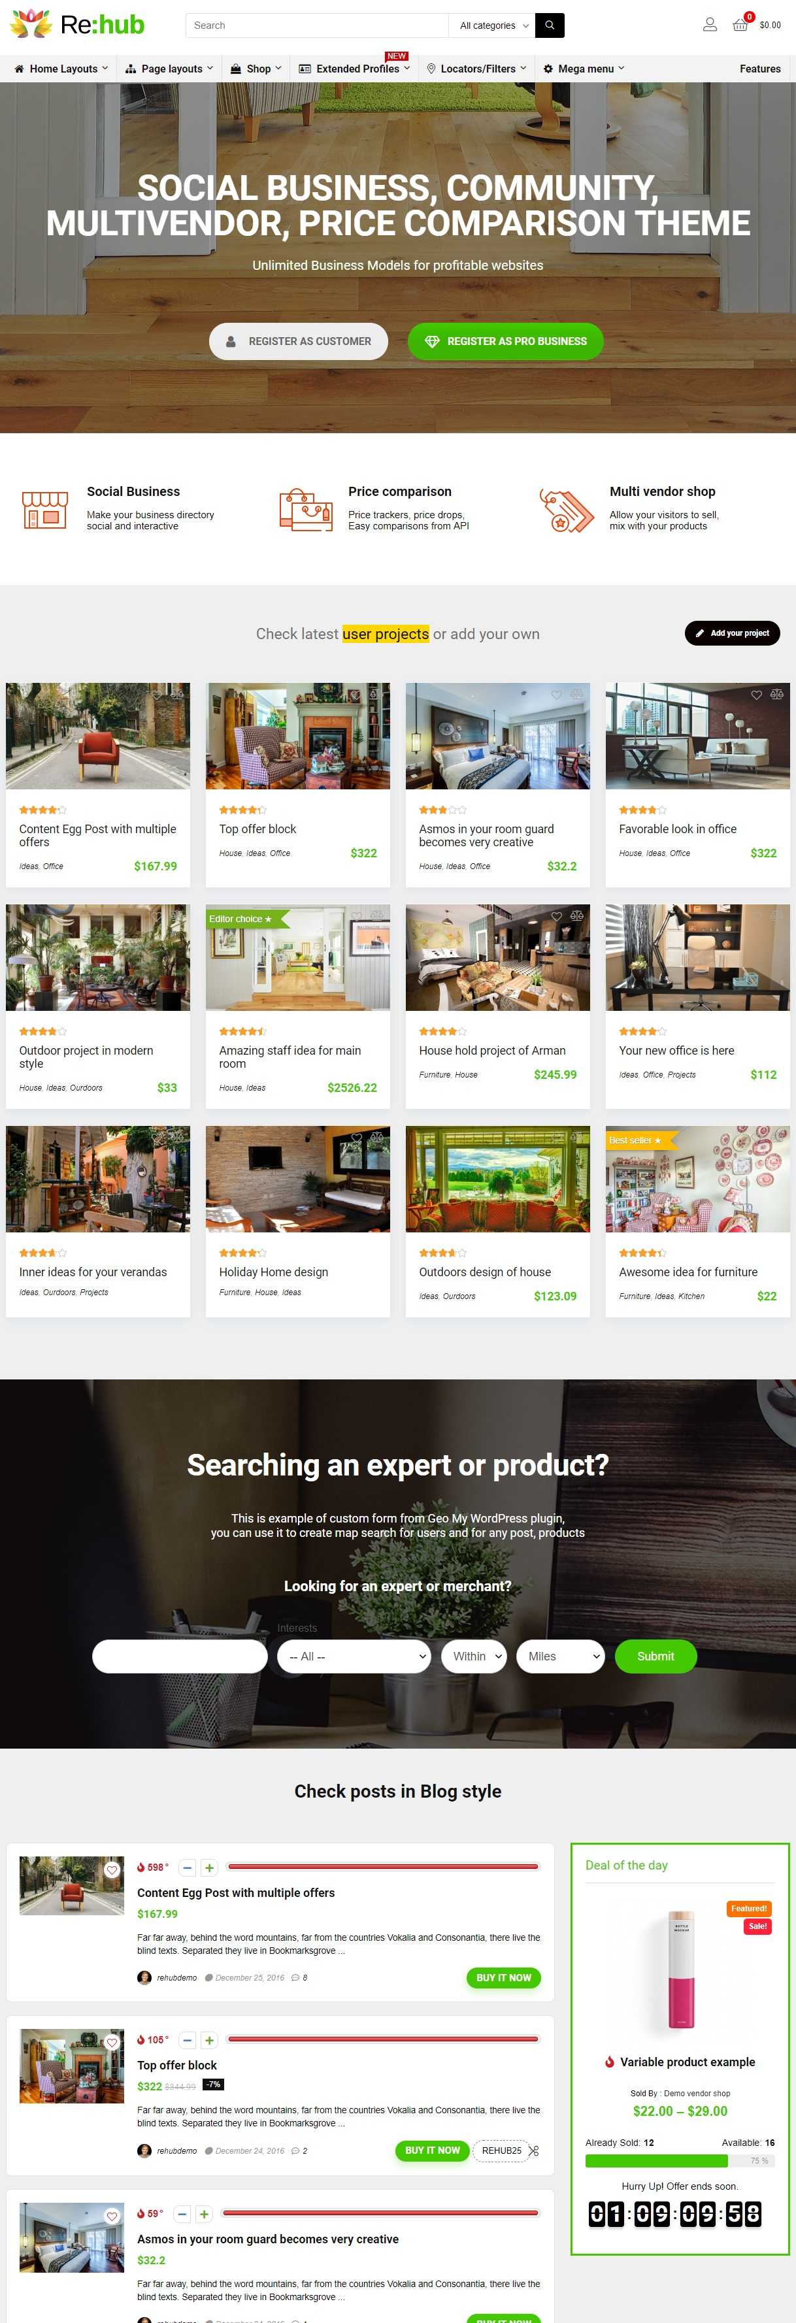Open the shopping cart icon
Image resolution: width=796 pixels, height=2323 pixels.
tap(740, 25)
